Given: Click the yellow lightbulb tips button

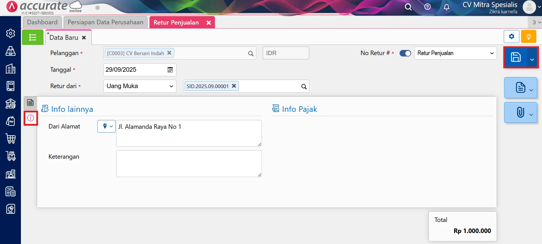Looking at the screenshot, I should (x=528, y=37).
